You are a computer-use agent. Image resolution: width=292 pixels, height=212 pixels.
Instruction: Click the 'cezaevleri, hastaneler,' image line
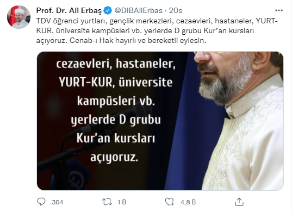pyautogui.click(x=116, y=64)
